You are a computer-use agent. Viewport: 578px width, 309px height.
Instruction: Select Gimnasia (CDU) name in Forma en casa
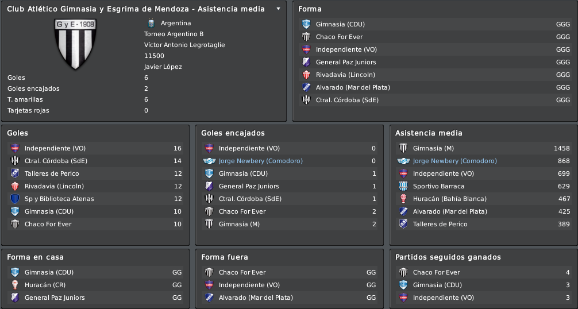point(49,273)
